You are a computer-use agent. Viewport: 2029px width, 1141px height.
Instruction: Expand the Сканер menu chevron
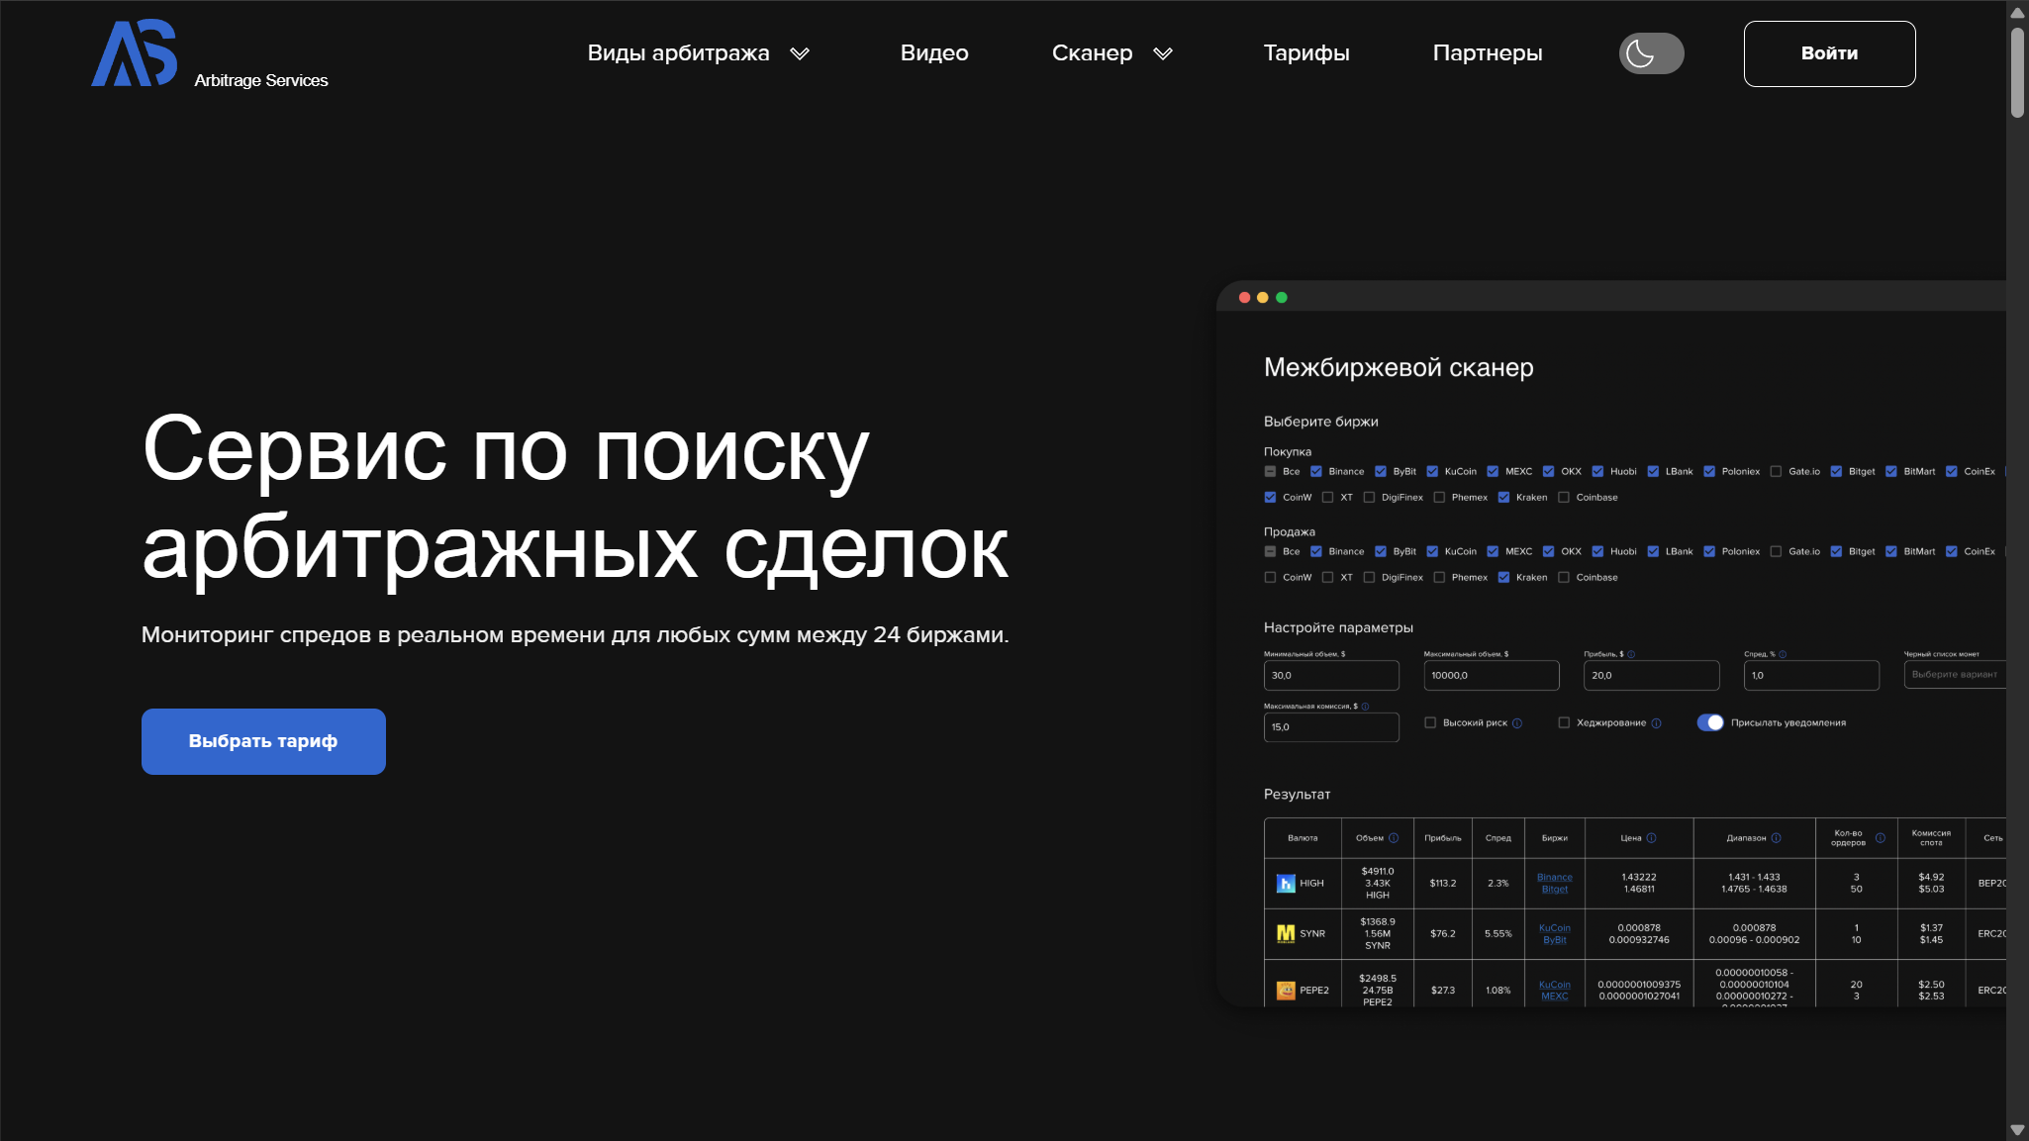(1163, 53)
